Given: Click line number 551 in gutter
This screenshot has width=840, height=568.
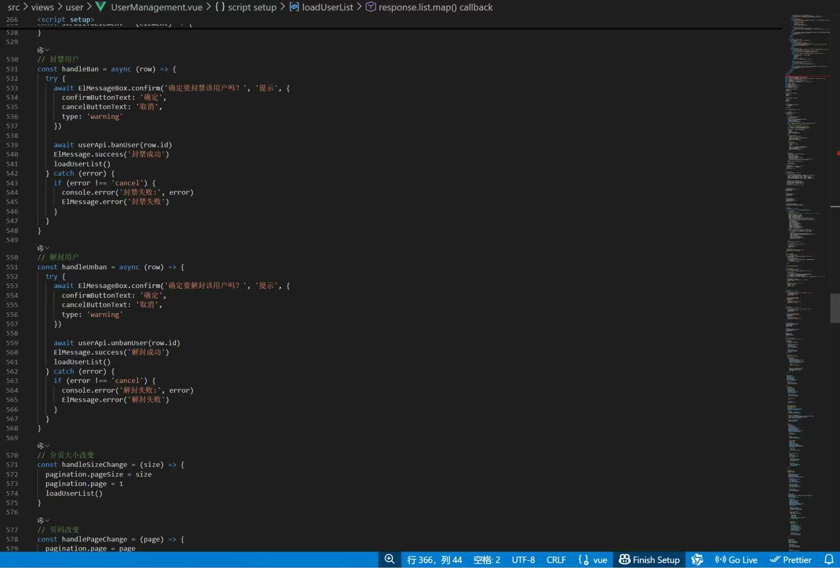Looking at the screenshot, I should (12, 267).
